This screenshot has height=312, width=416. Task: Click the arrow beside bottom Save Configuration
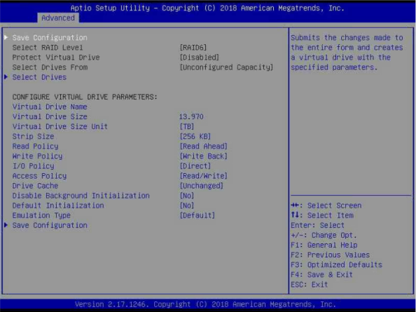click(6, 225)
